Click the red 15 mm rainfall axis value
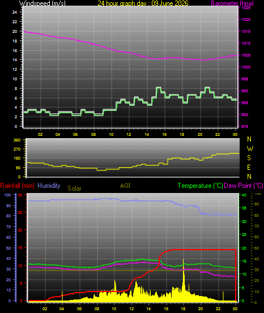The height and width of the screenshot is (313, 264). (x=20, y=247)
